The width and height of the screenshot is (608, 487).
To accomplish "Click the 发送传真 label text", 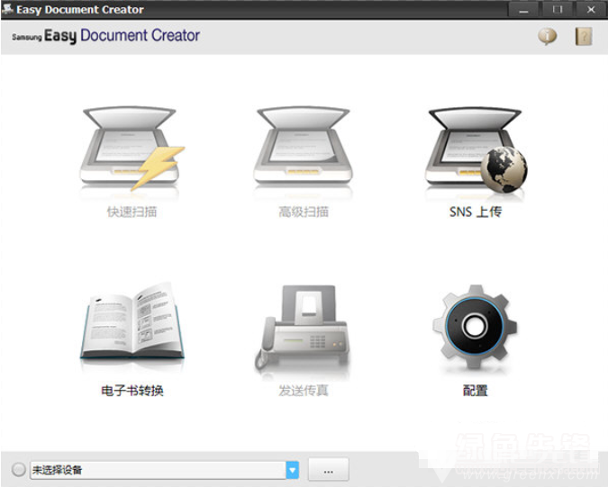I will click(x=304, y=391).
